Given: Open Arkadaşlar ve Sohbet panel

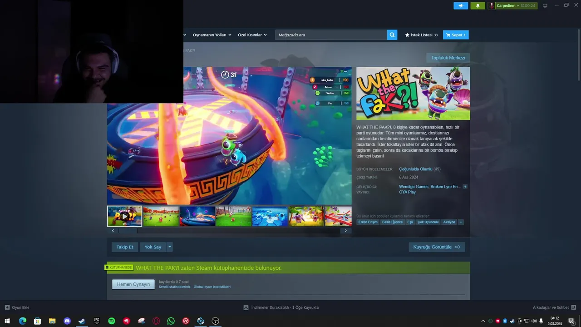Looking at the screenshot, I should 554,307.
